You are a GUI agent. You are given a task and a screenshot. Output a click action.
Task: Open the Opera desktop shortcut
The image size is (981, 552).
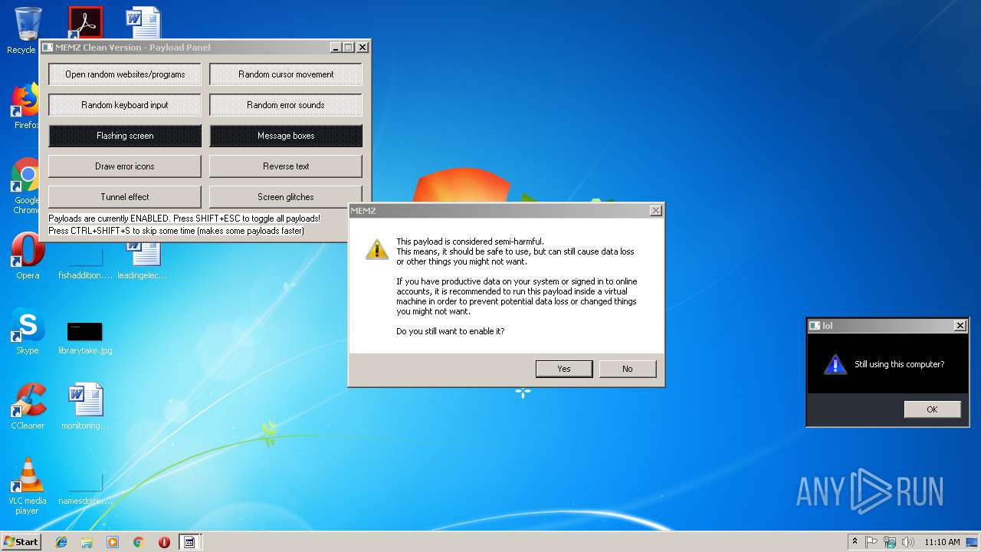click(x=28, y=257)
